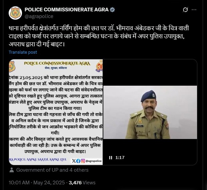Open the Grok slashed-circle icon
Screen dimensions: 207x190
[x=185, y=10]
